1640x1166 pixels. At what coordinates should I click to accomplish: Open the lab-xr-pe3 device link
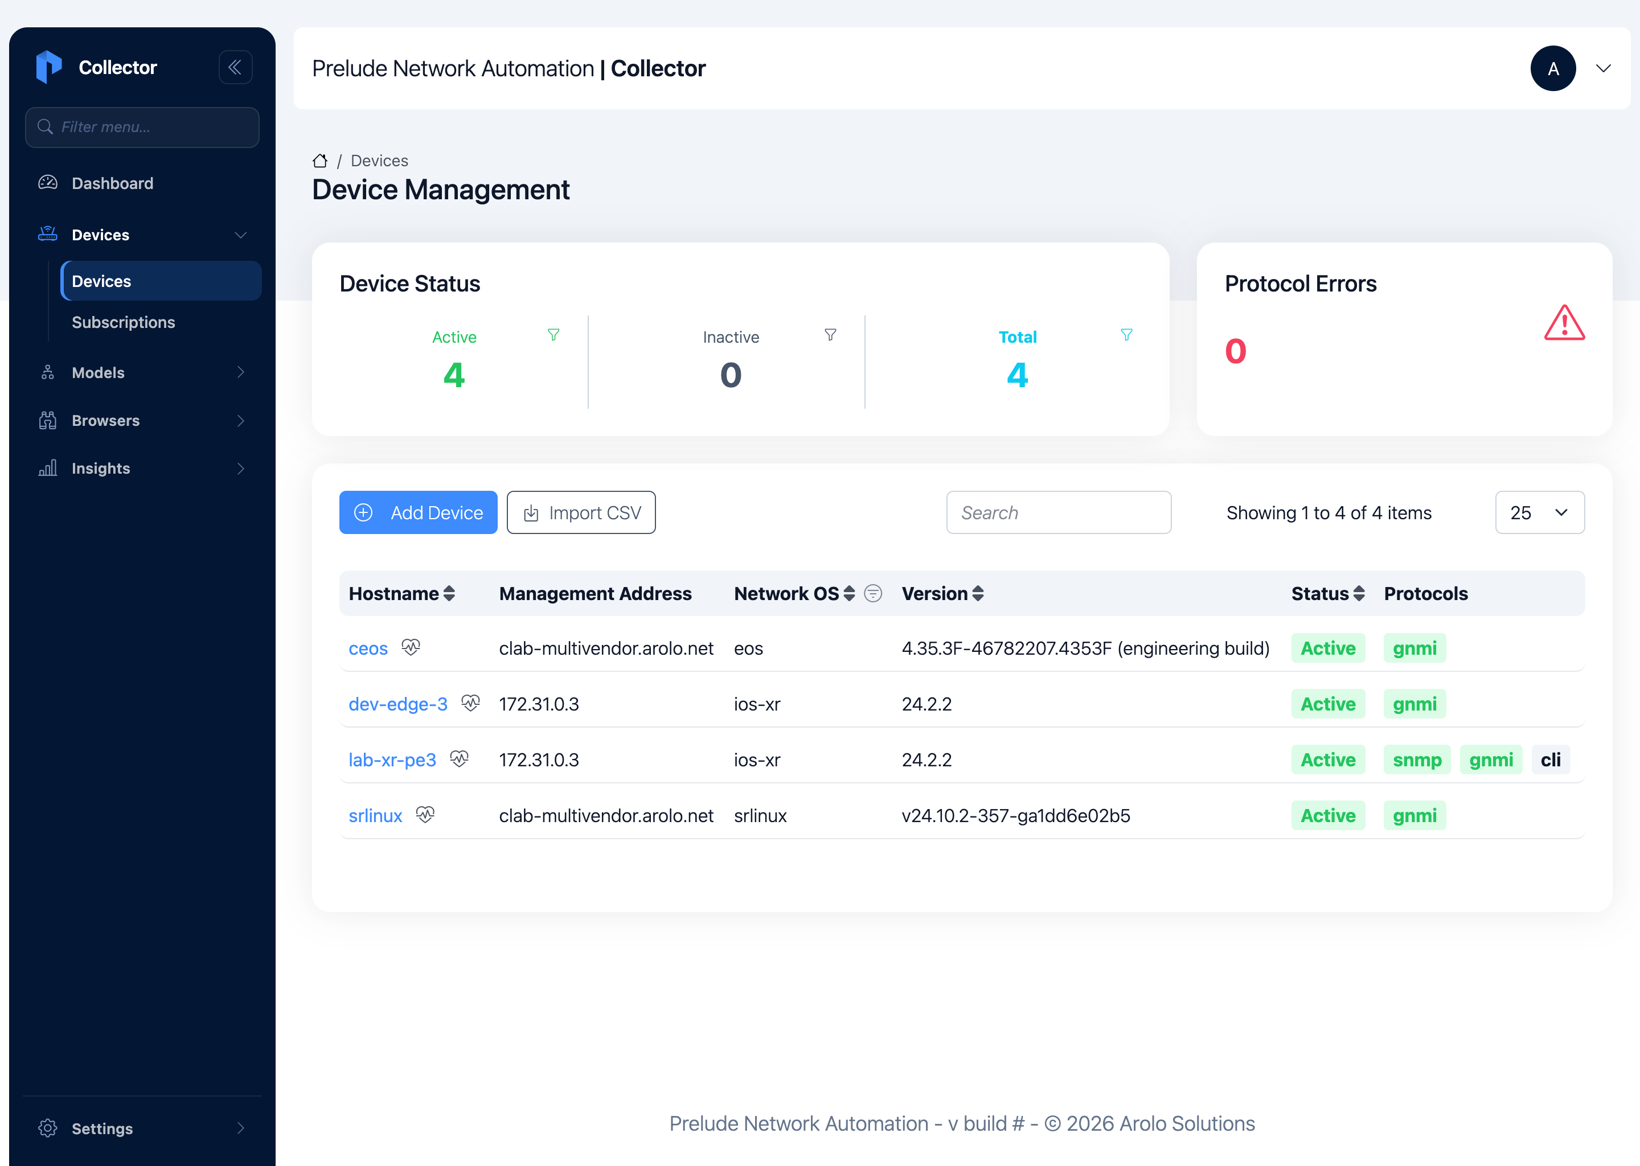[392, 759]
